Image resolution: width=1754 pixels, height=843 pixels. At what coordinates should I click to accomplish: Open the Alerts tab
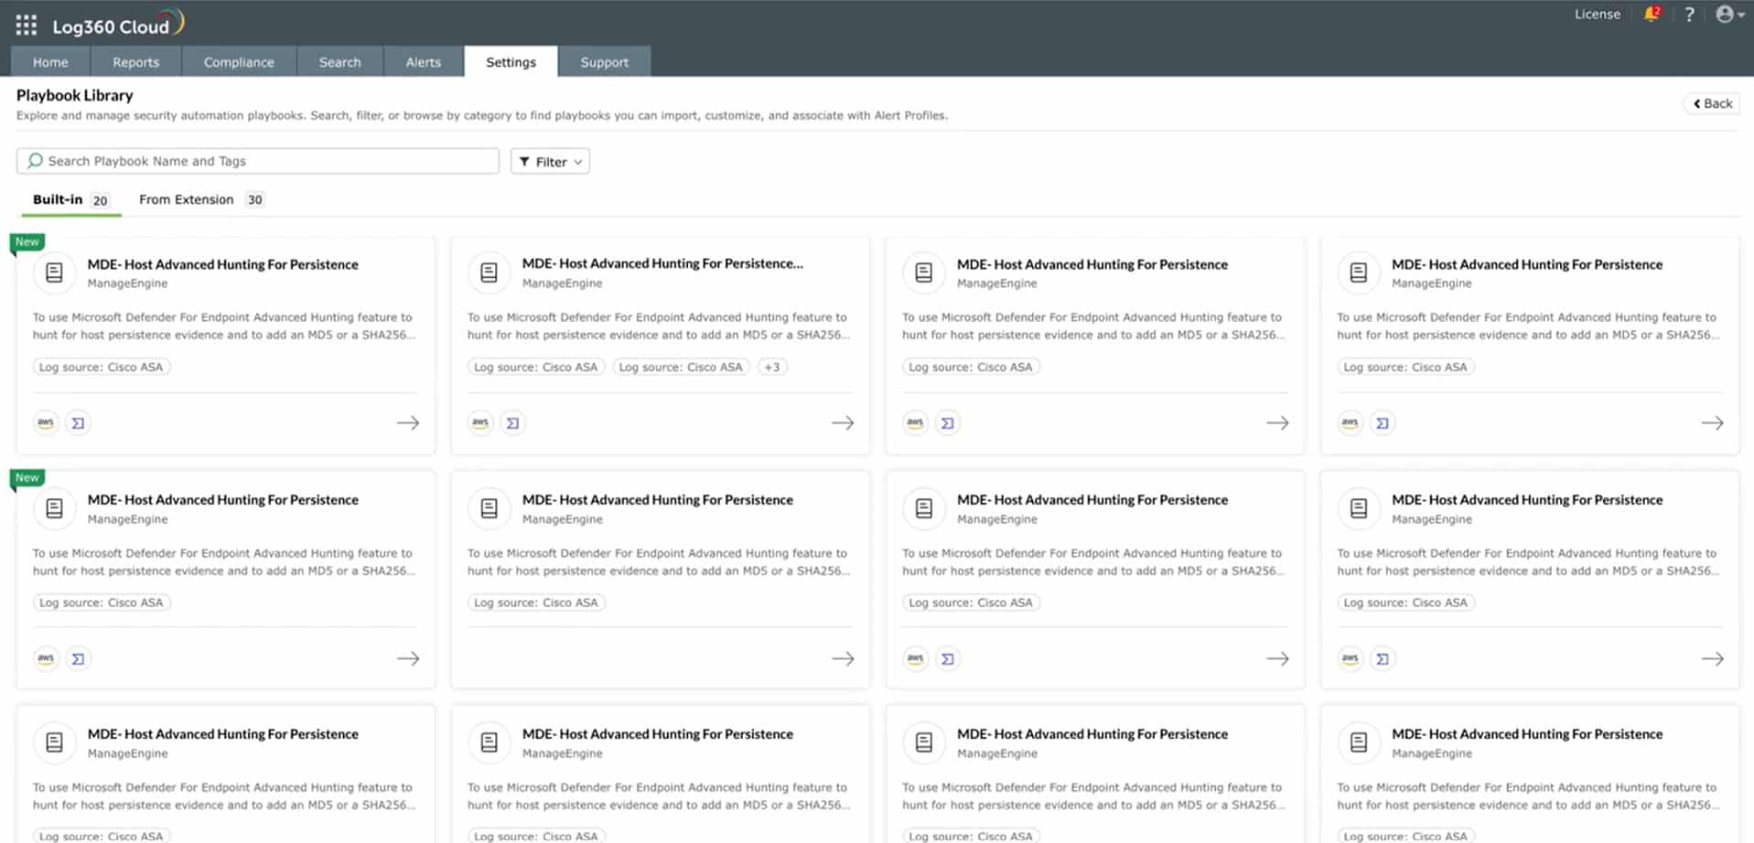(x=424, y=62)
